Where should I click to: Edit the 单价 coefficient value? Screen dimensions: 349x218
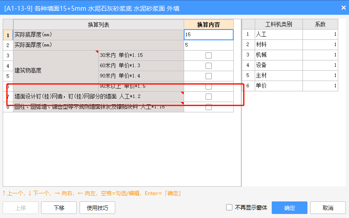coord(320,85)
